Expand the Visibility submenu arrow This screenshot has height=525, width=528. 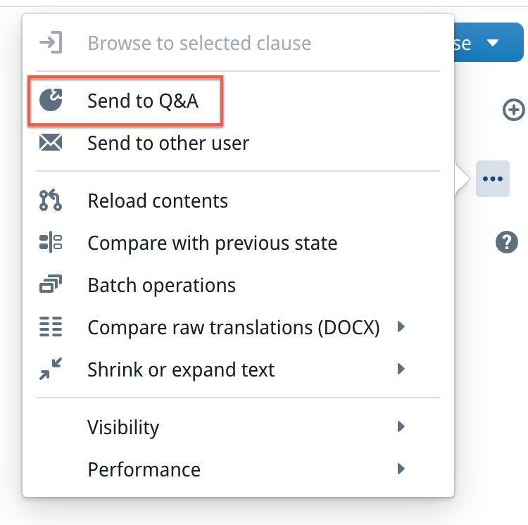[x=401, y=426]
